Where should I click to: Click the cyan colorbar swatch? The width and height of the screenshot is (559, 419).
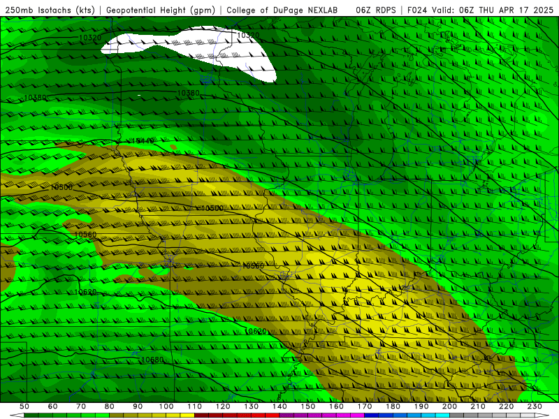pyautogui.click(x=442, y=416)
